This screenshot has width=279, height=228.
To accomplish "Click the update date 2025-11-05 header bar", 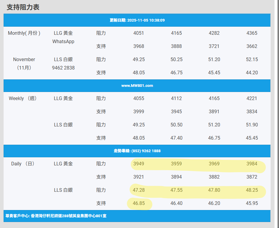I will (x=137, y=20).
